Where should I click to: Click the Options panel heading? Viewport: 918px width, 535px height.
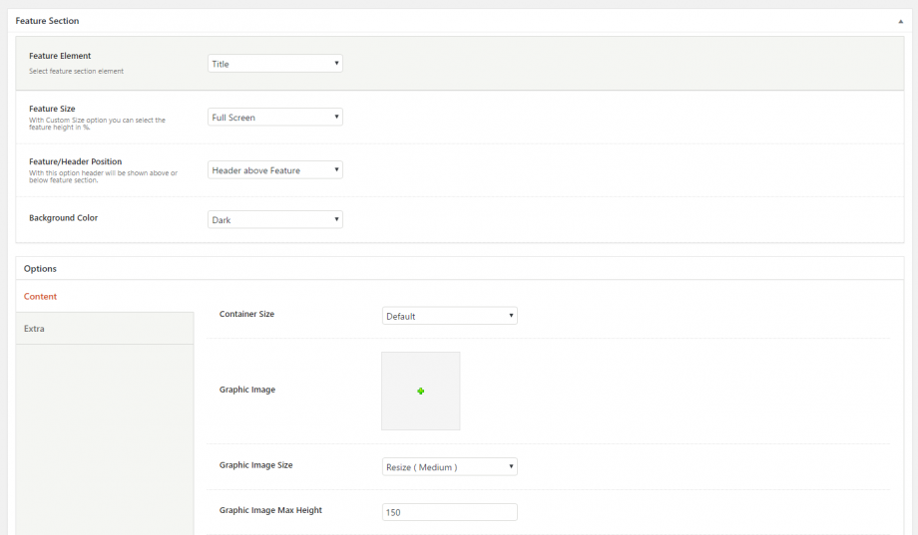click(x=41, y=269)
